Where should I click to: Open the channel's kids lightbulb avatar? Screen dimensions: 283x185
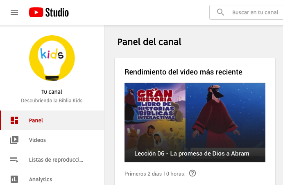pos(52,58)
